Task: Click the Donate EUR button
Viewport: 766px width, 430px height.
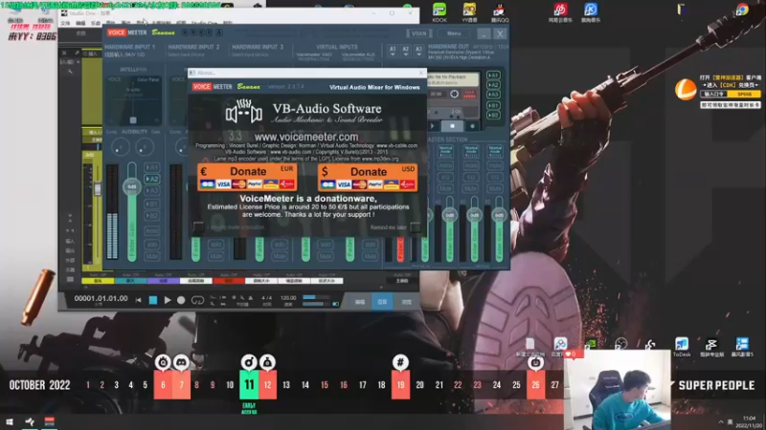Action: click(247, 177)
